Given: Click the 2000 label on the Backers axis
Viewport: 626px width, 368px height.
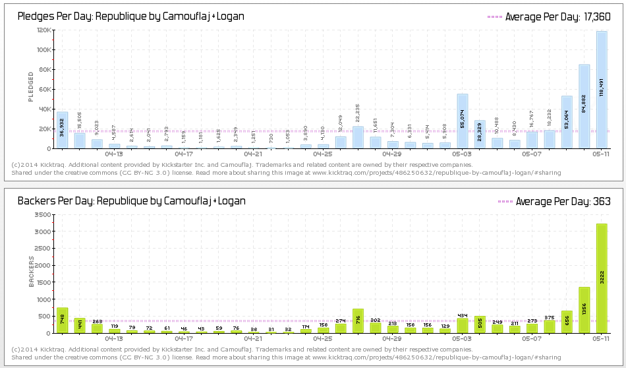Looking at the screenshot, I should [43, 266].
